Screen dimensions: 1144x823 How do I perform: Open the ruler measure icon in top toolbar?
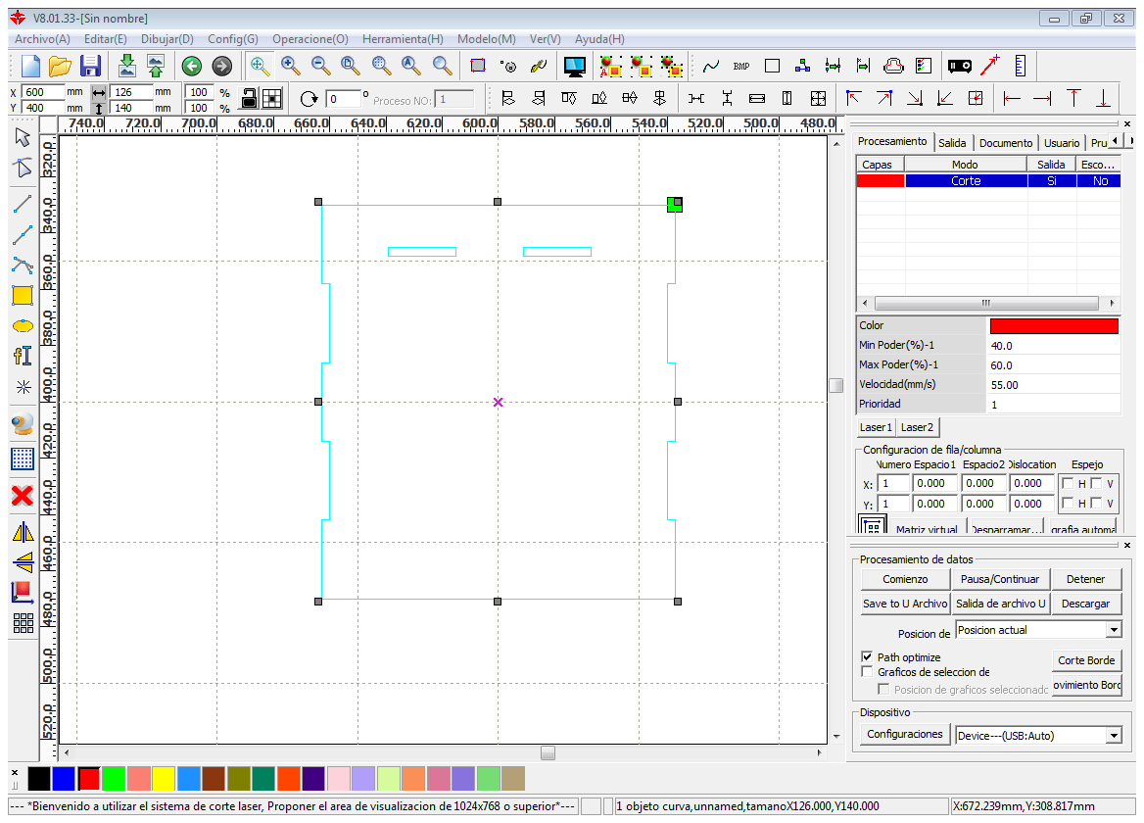click(x=1020, y=67)
